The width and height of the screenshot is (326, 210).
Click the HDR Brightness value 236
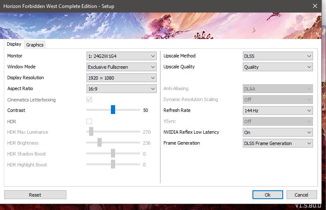tap(147, 143)
